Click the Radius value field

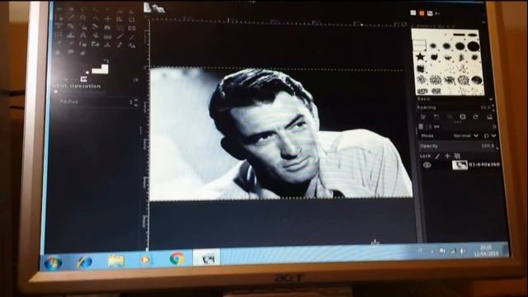(96, 101)
